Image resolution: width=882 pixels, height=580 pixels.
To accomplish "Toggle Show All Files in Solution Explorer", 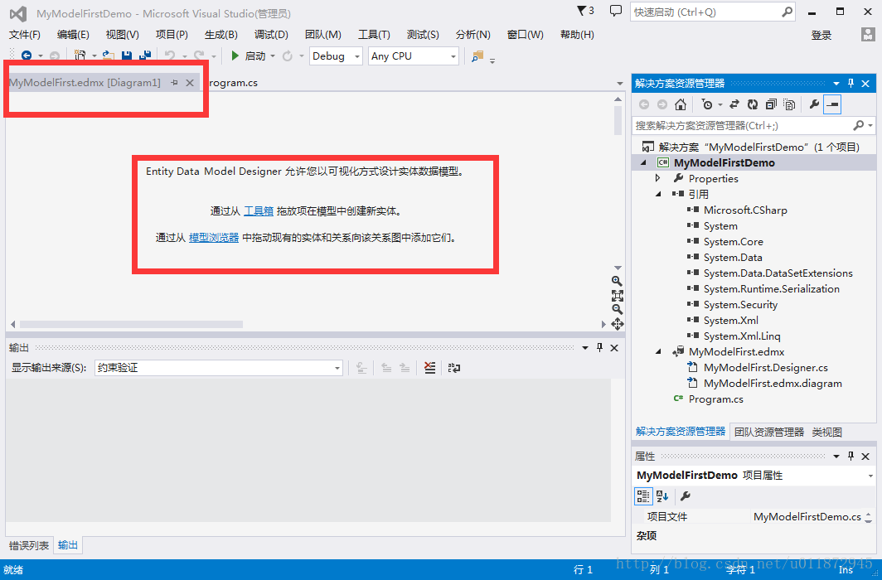I will coord(790,104).
